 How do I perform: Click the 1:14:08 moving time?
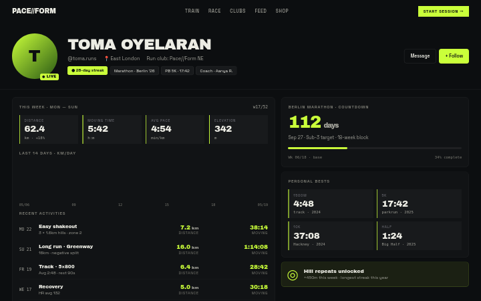[256, 247]
